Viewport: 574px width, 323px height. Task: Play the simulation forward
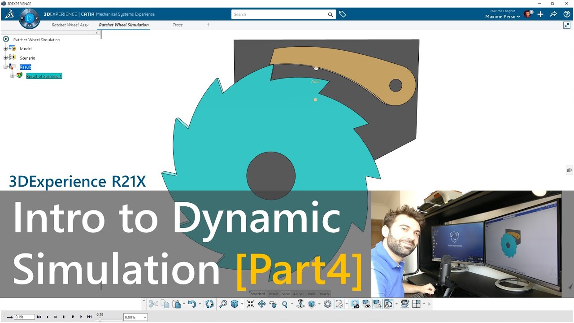(x=81, y=317)
